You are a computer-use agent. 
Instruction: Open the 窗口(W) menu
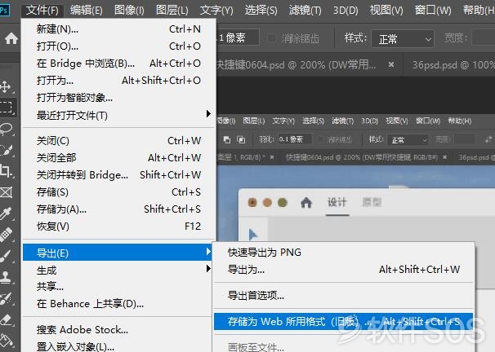[433, 11]
